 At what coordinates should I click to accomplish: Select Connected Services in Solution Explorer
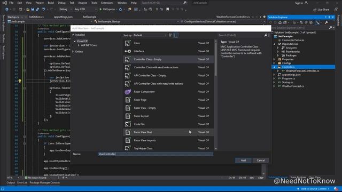[x=293, y=40]
